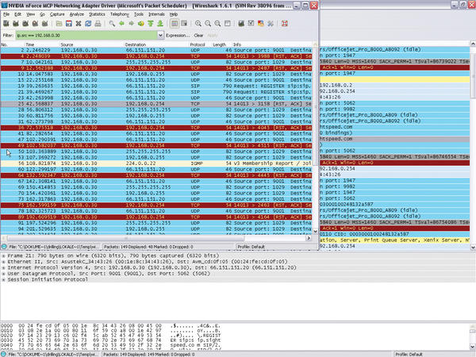Viewport: 476px width, 357px height.
Task: Start a new live capture icon
Action: point(25,23)
